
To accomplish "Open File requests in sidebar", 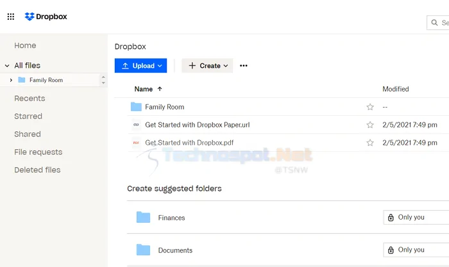I will [38, 152].
